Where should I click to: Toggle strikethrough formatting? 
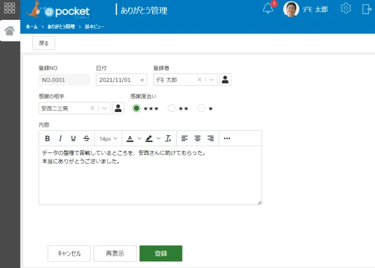(x=86, y=138)
